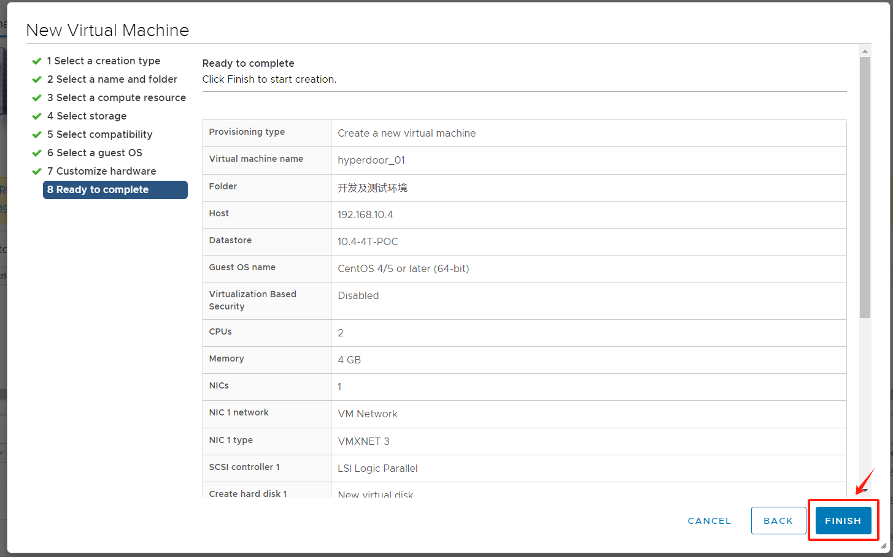Go to step 2 Select a name and folder
Image resolution: width=893 pixels, height=557 pixels.
click(x=112, y=79)
